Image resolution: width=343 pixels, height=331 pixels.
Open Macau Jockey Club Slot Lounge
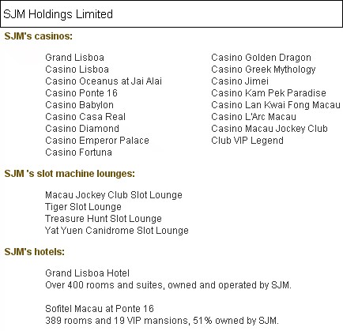point(114,195)
